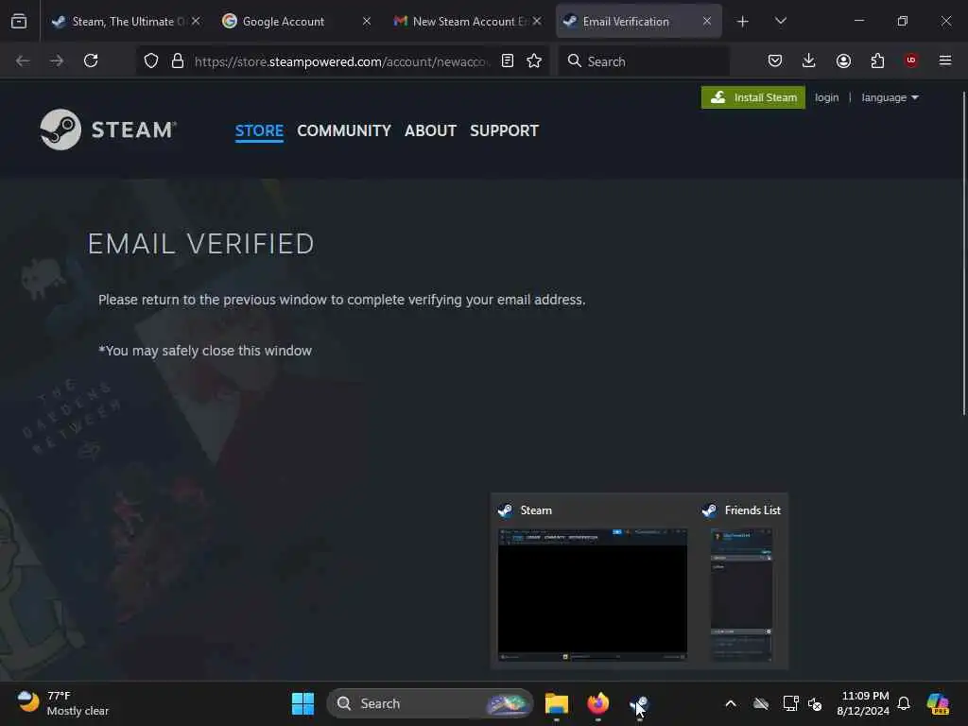Click the OneDrive cloud tray icon
Viewport: 968px width, 726px height.
click(761, 703)
